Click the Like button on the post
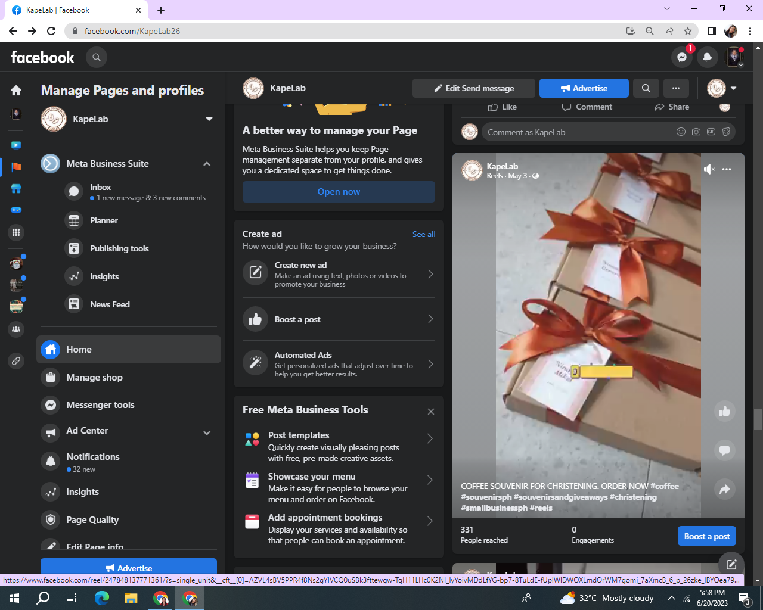Image resolution: width=763 pixels, height=610 pixels. [x=503, y=107]
